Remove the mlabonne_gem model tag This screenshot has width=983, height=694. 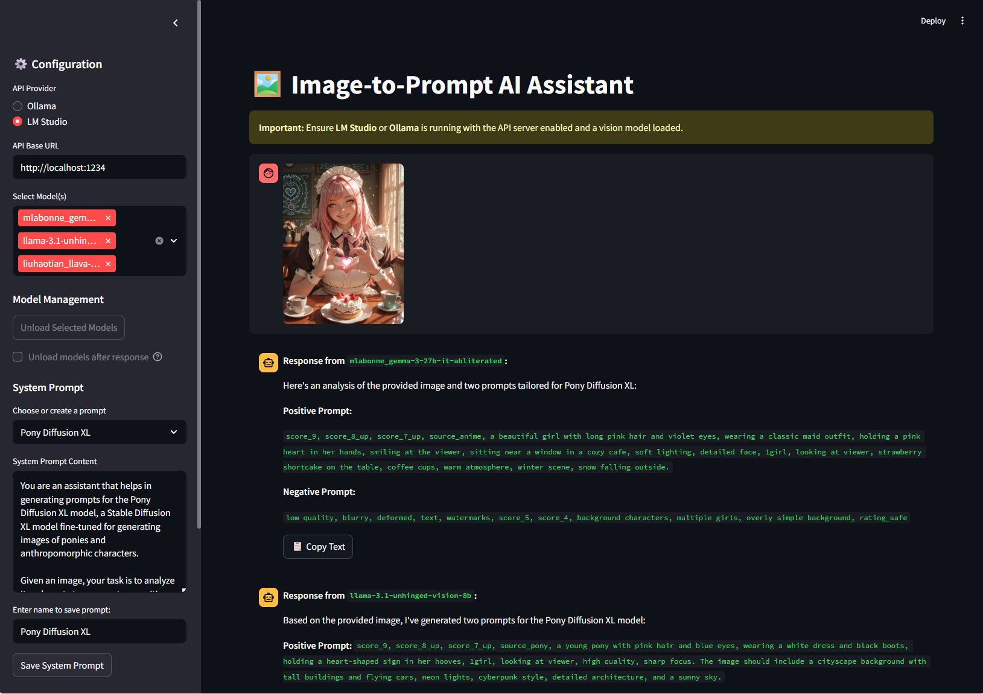pos(108,218)
